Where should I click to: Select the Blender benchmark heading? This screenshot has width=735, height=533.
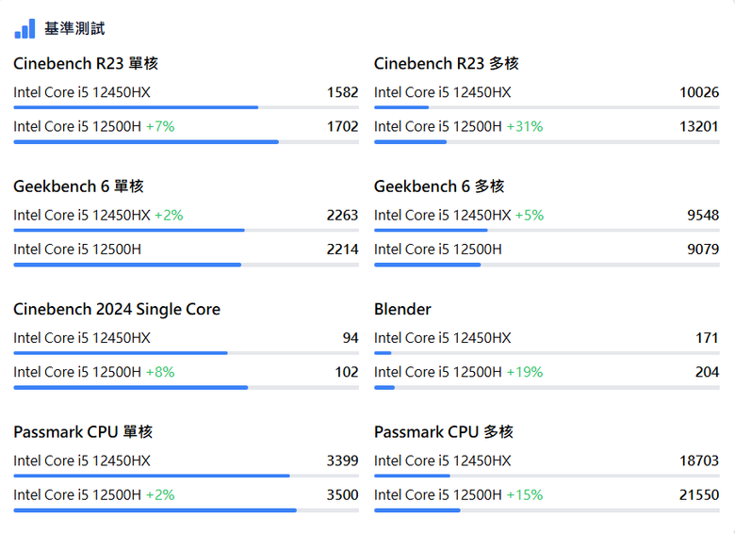(402, 309)
